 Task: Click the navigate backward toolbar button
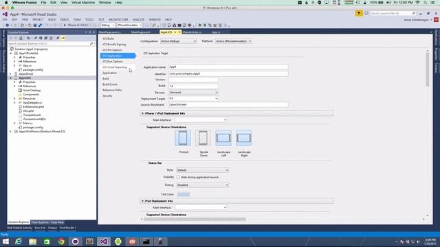coord(7,25)
